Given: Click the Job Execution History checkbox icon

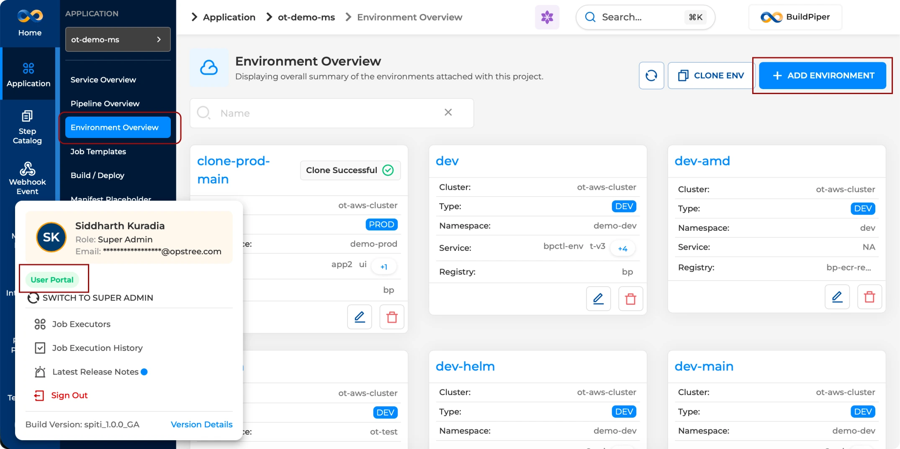Looking at the screenshot, I should coord(40,348).
